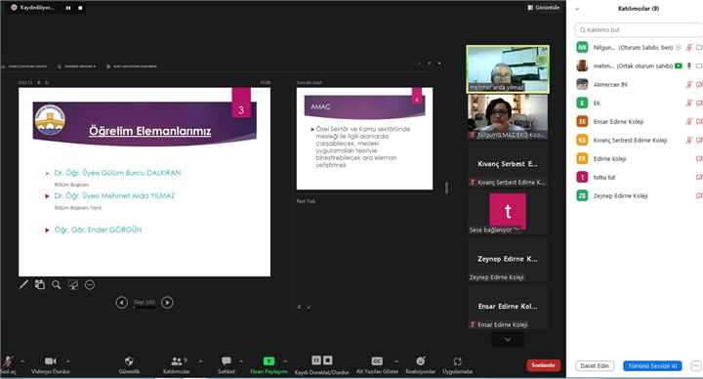The image size is (703, 379).
Task: Zoom into slide with magnifier icon
Action: (x=57, y=284)
